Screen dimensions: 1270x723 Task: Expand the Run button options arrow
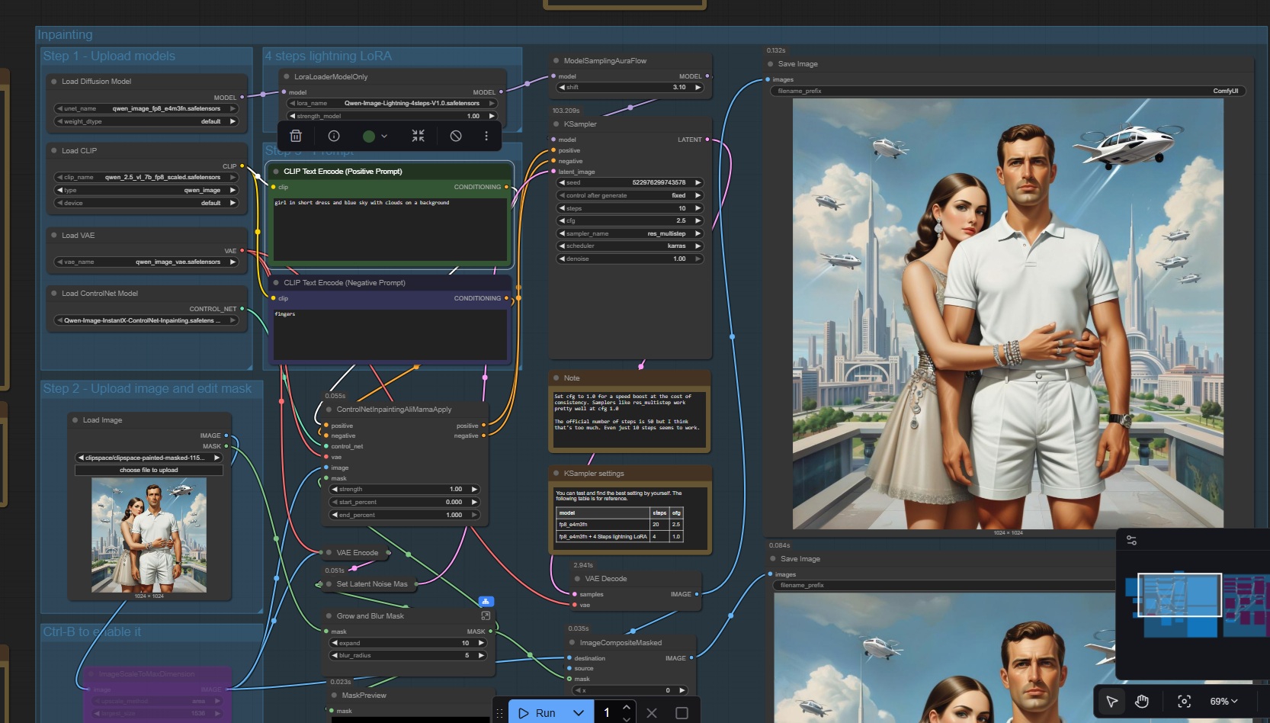tap(579, 713)
